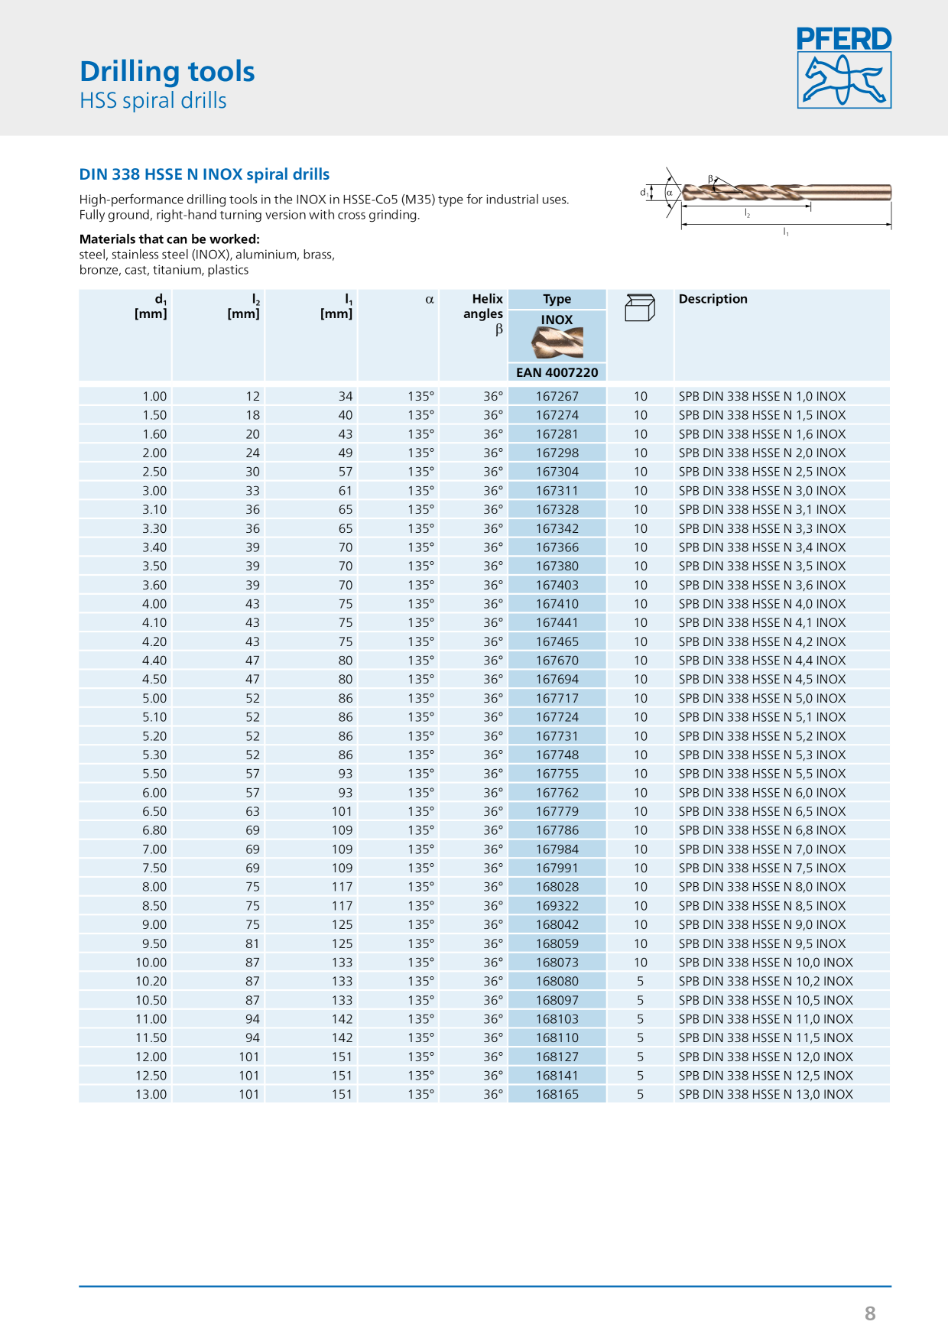Select EAN code 167762
This screenshot has width=948, height=1341.
coord(557,793)
